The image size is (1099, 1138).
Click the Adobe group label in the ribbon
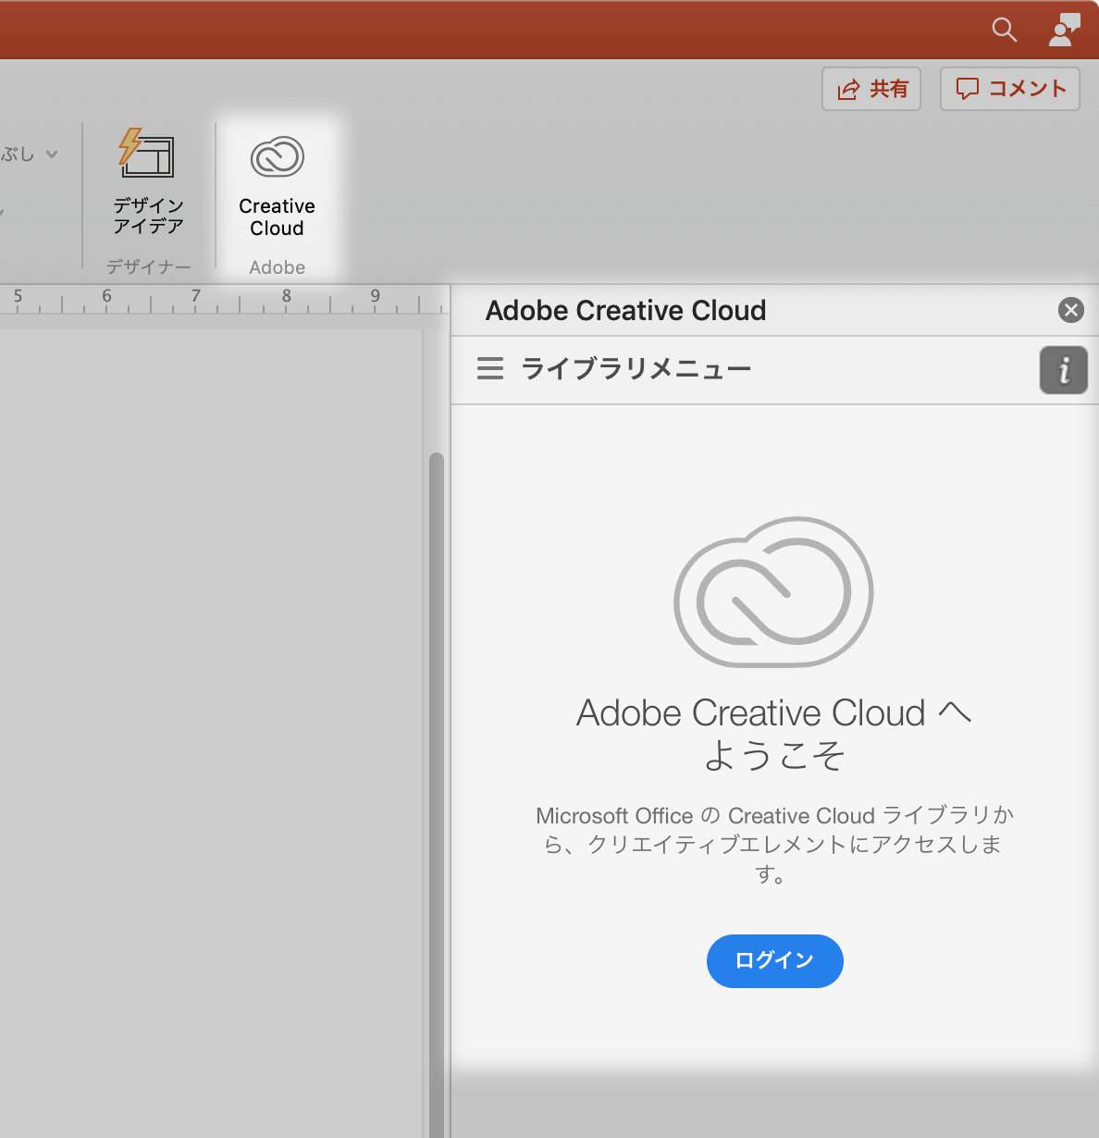tap(278, 267)
